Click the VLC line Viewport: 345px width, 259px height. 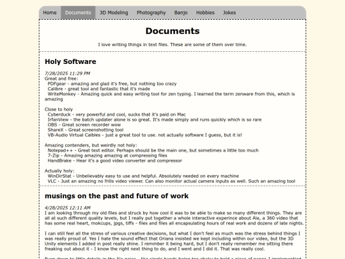[171, 181]
